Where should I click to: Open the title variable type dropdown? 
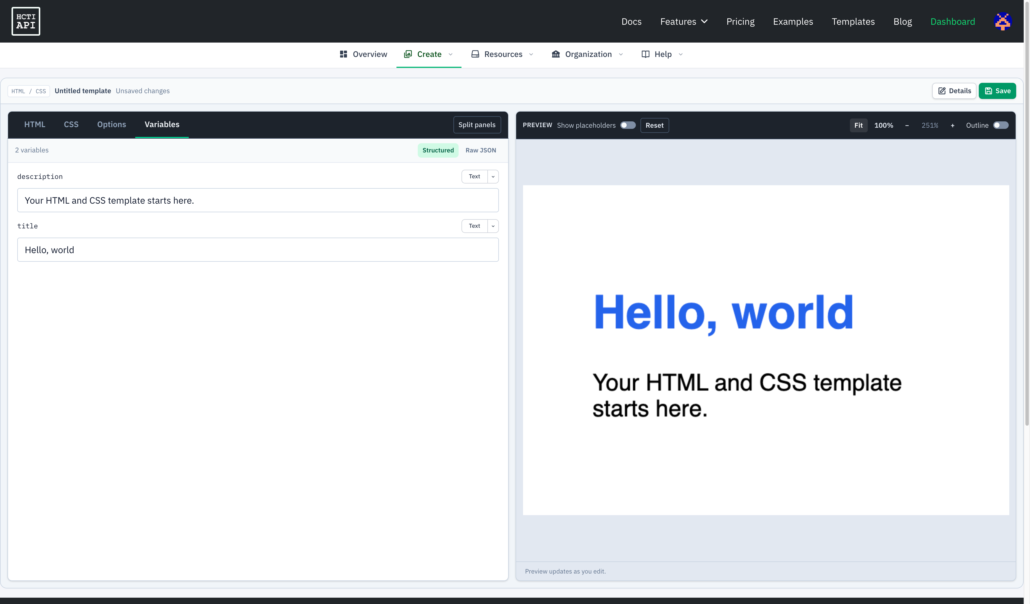(x=493, y=226)
